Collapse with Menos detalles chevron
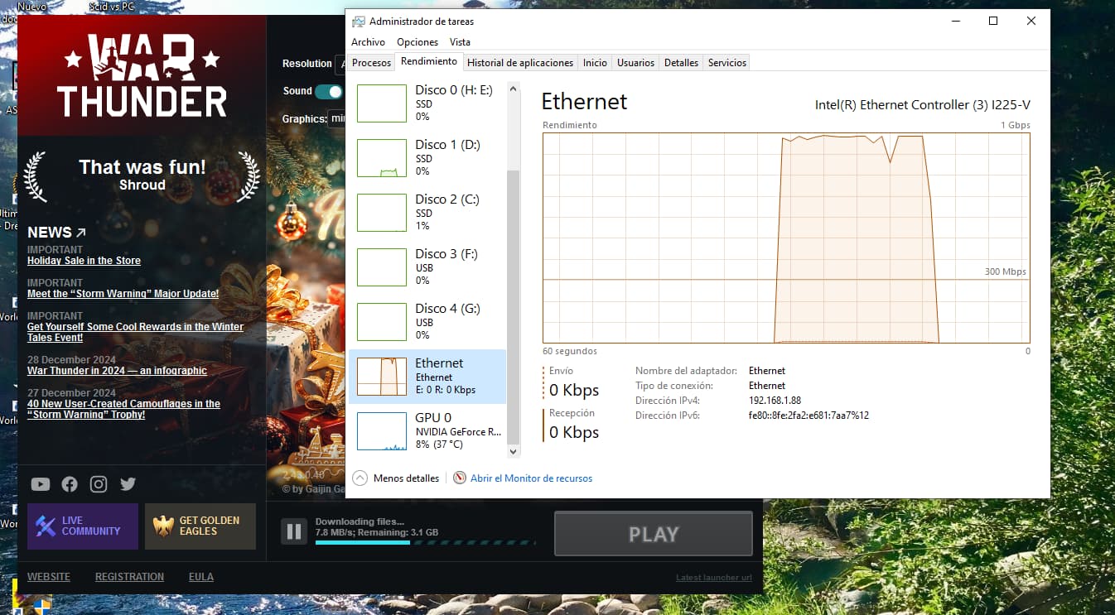This screenshot has width=1115, height=615. [x=360, y=478]
